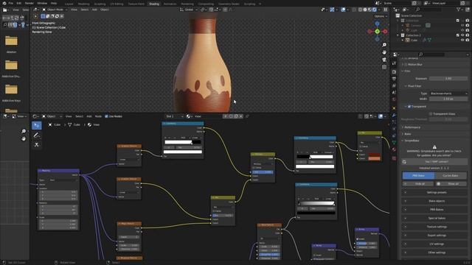
Task: Switch to rendered viewport shading
Action: click(x=375, y=10)
